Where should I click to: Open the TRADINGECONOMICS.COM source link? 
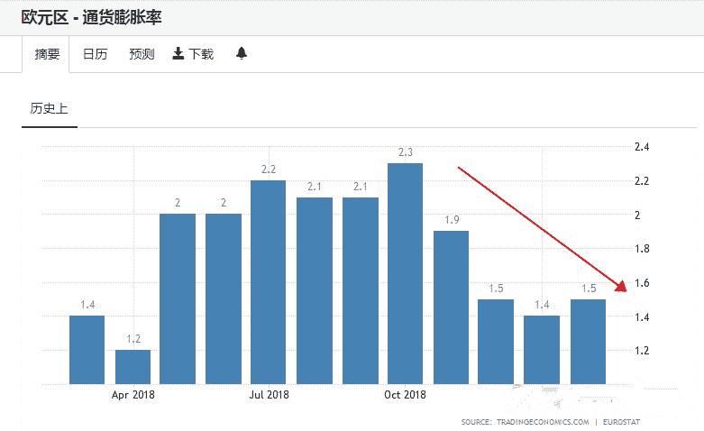tap(541, 422)
